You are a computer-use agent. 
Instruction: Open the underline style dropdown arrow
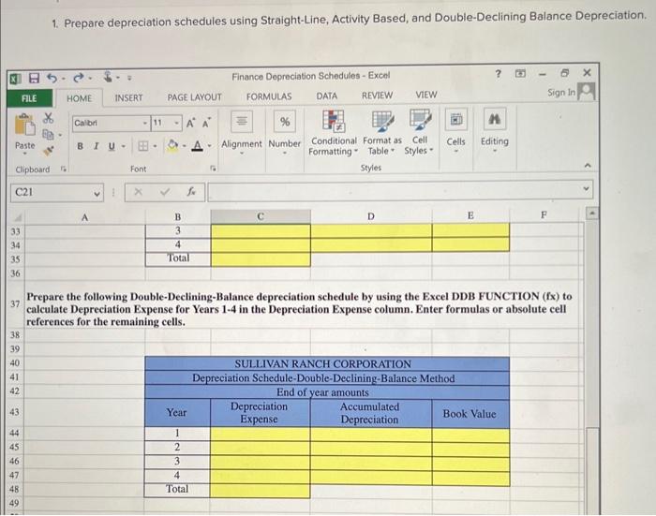[124, 146]
